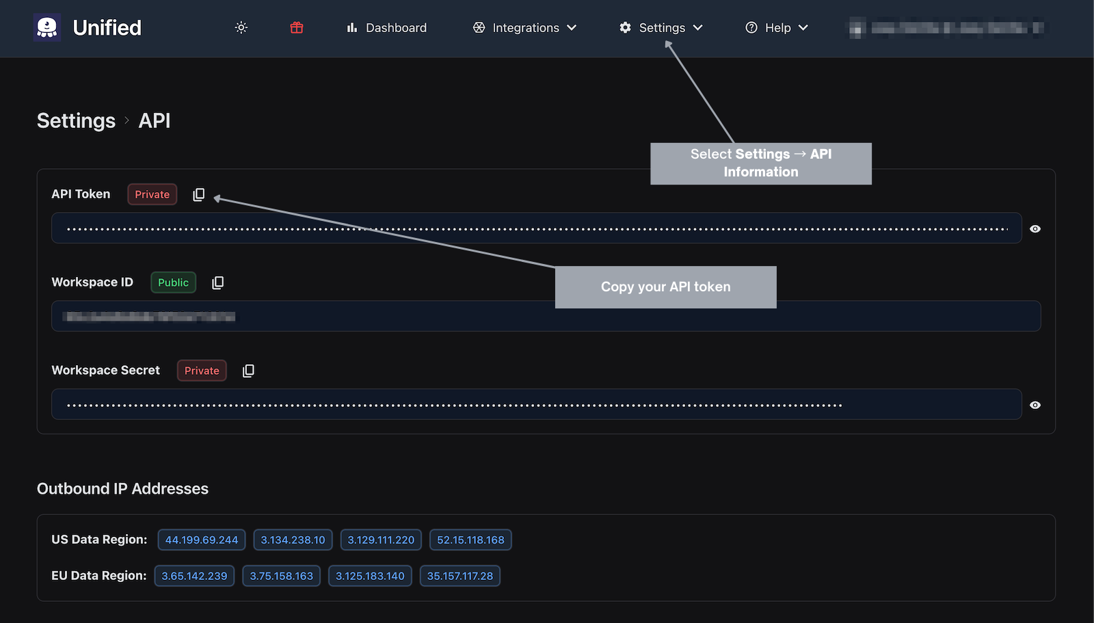Toggle light theme with the sun icon
The image size is (1094, 623).
[241, 27]
